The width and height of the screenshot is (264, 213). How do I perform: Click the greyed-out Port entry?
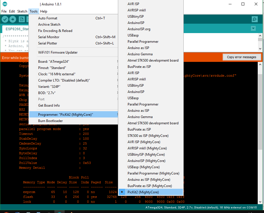click(73, 99)
